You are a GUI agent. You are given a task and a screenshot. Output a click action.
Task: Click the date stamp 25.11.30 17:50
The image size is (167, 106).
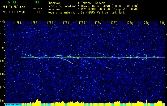coord(14,12)
